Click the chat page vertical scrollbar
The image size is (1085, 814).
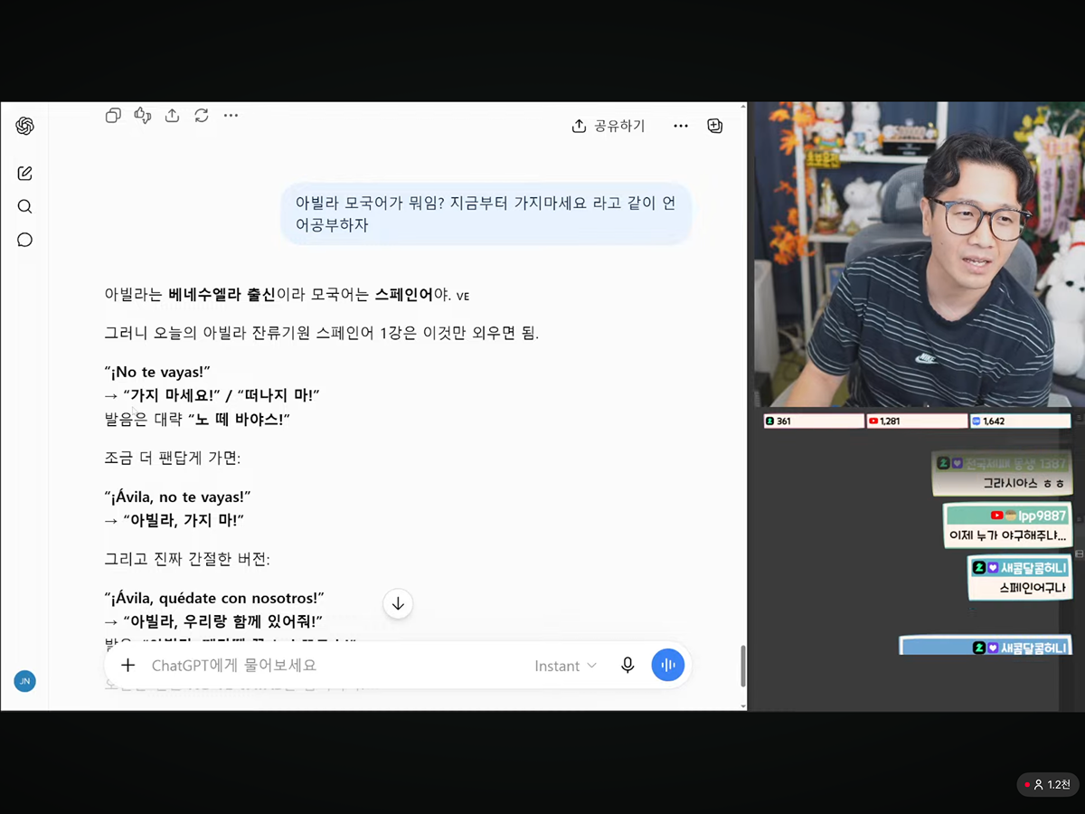click(x=743, y=666)
